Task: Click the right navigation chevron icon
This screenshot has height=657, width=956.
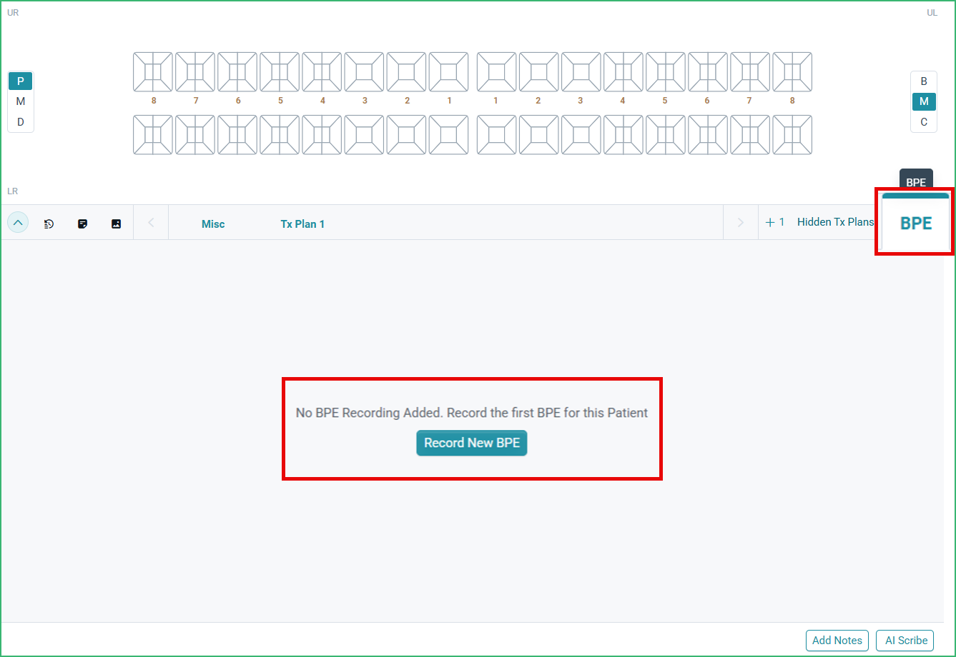Action: [740, 222]
